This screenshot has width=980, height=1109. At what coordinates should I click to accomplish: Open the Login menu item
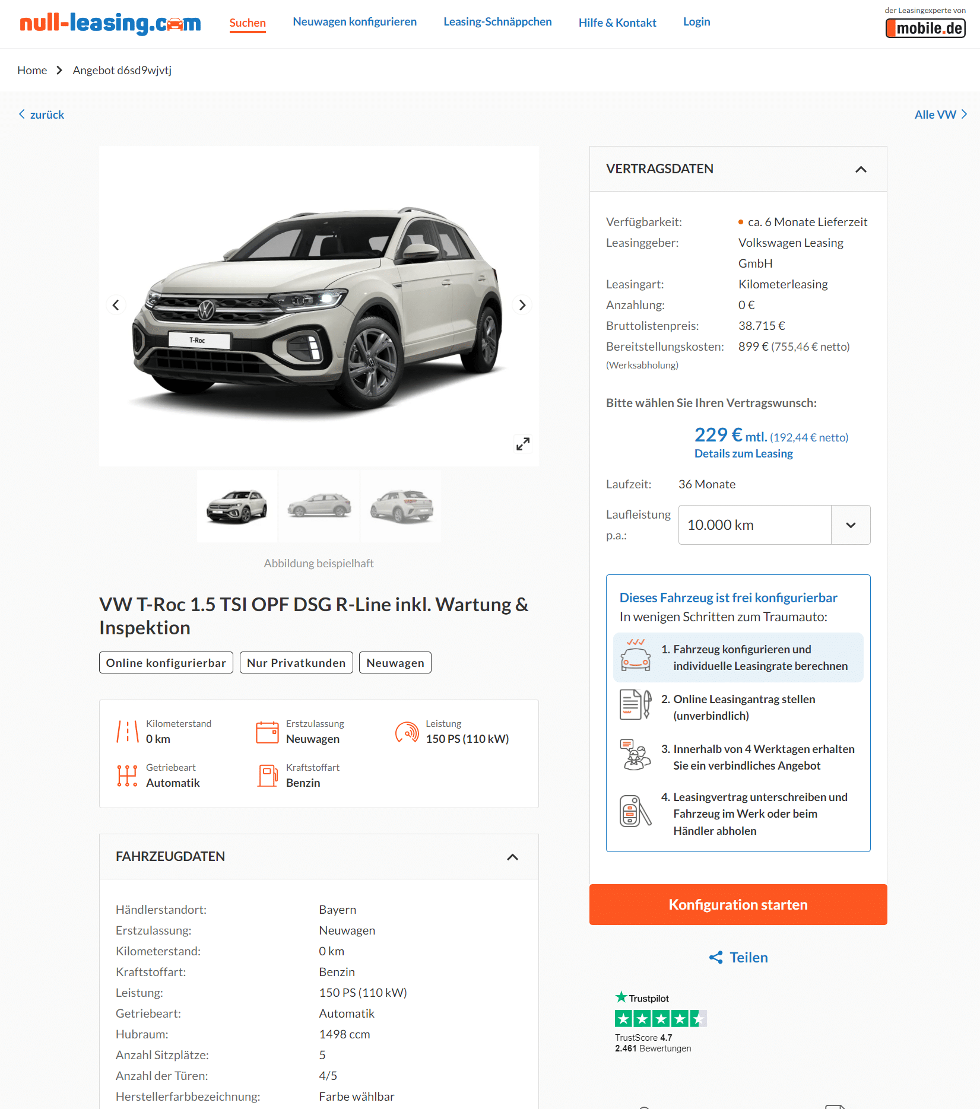click(x=696, y=21)
